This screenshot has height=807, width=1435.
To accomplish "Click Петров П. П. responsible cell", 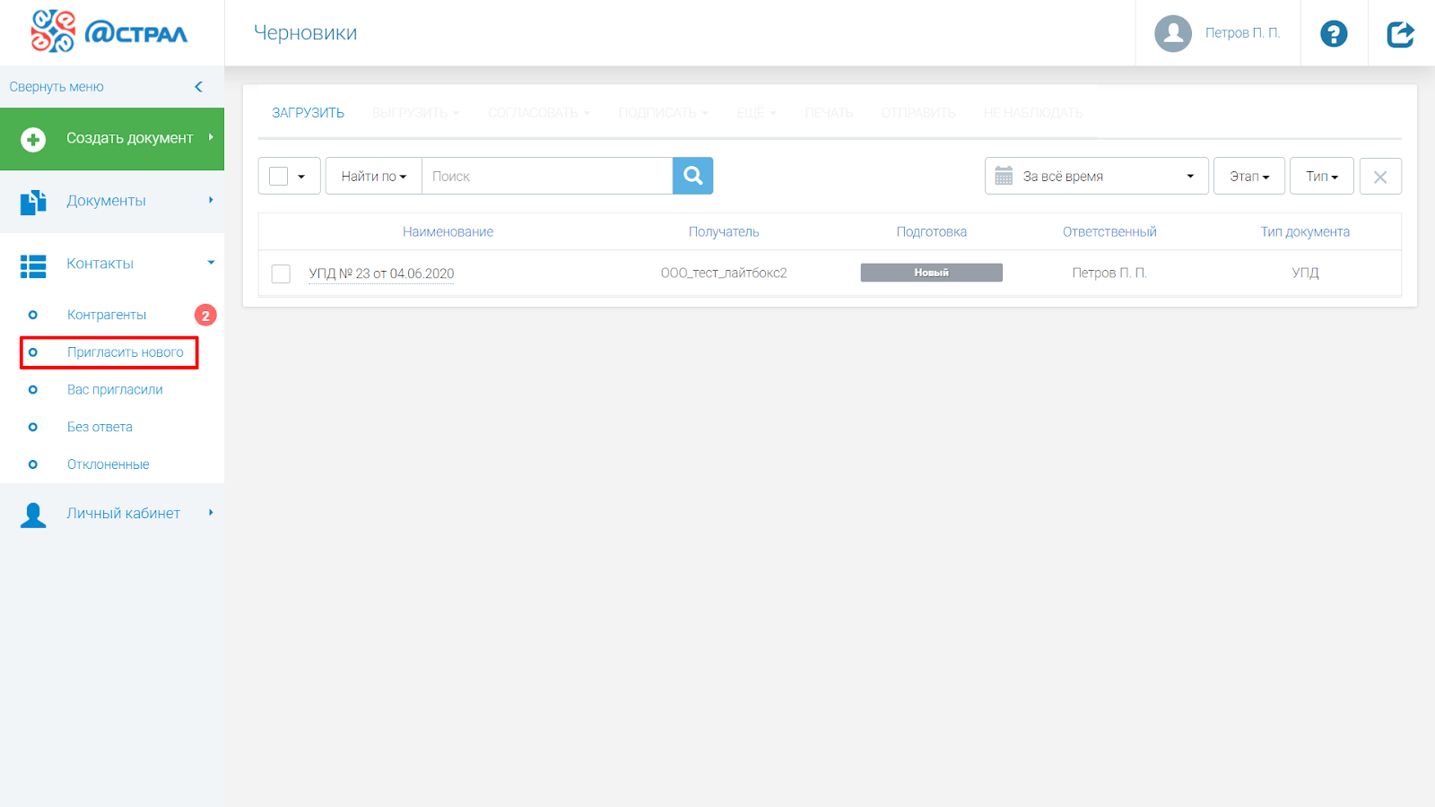I will point(1109,273).
